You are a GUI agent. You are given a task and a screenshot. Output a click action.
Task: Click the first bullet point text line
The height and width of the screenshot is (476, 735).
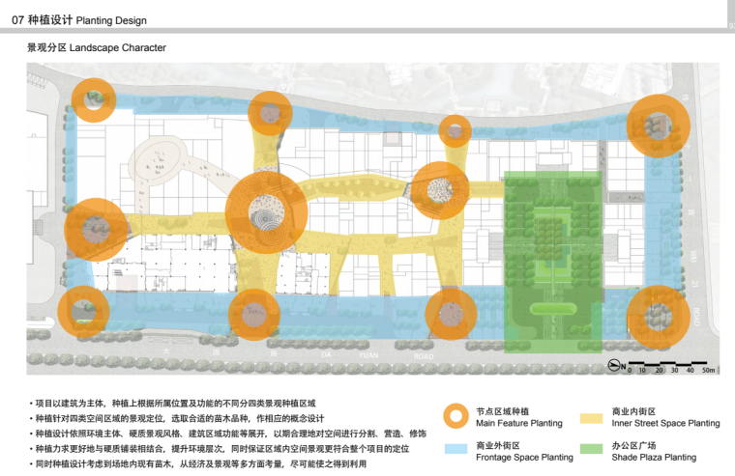[174, 403]
